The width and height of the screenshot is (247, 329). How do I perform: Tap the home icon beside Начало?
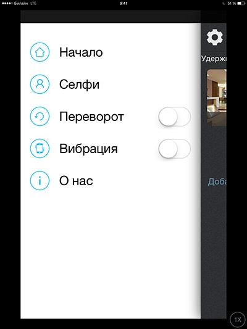[x=40, y=52]
